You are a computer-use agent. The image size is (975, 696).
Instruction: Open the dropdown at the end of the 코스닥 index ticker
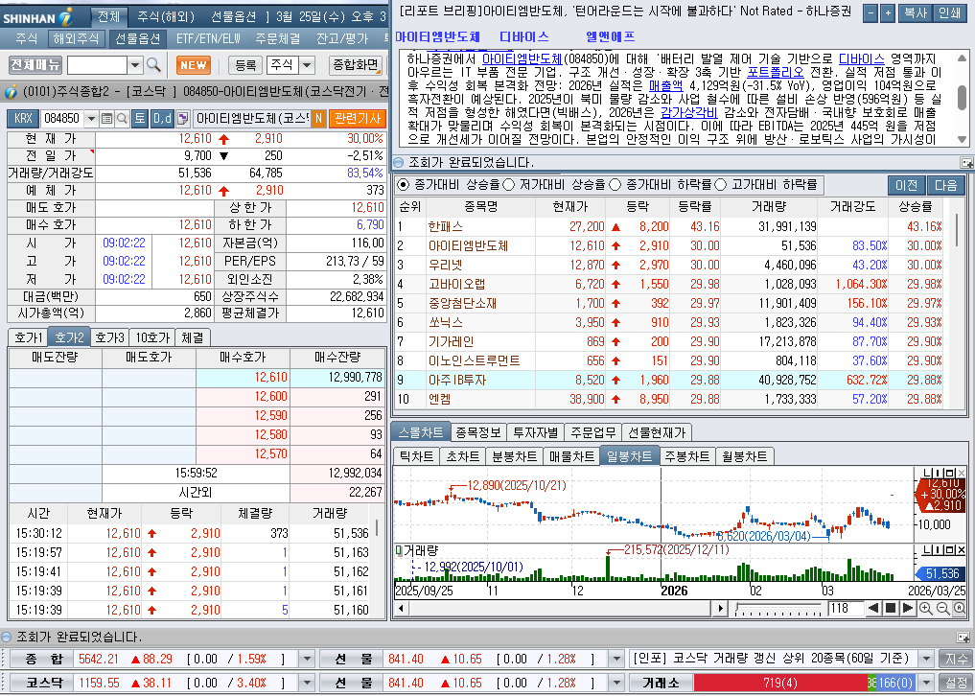[307, 683]
